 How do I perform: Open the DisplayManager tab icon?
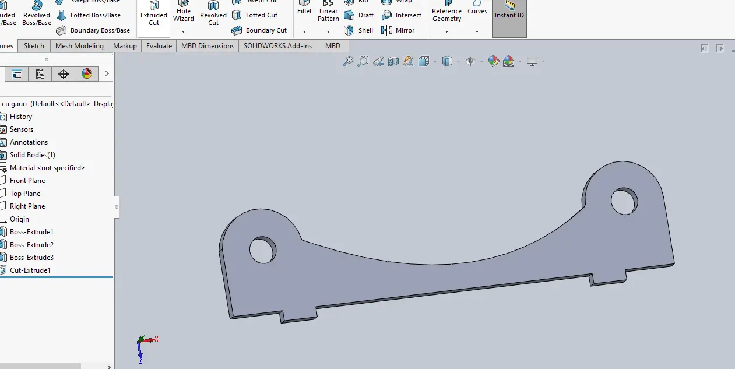[x=87, y=73]
